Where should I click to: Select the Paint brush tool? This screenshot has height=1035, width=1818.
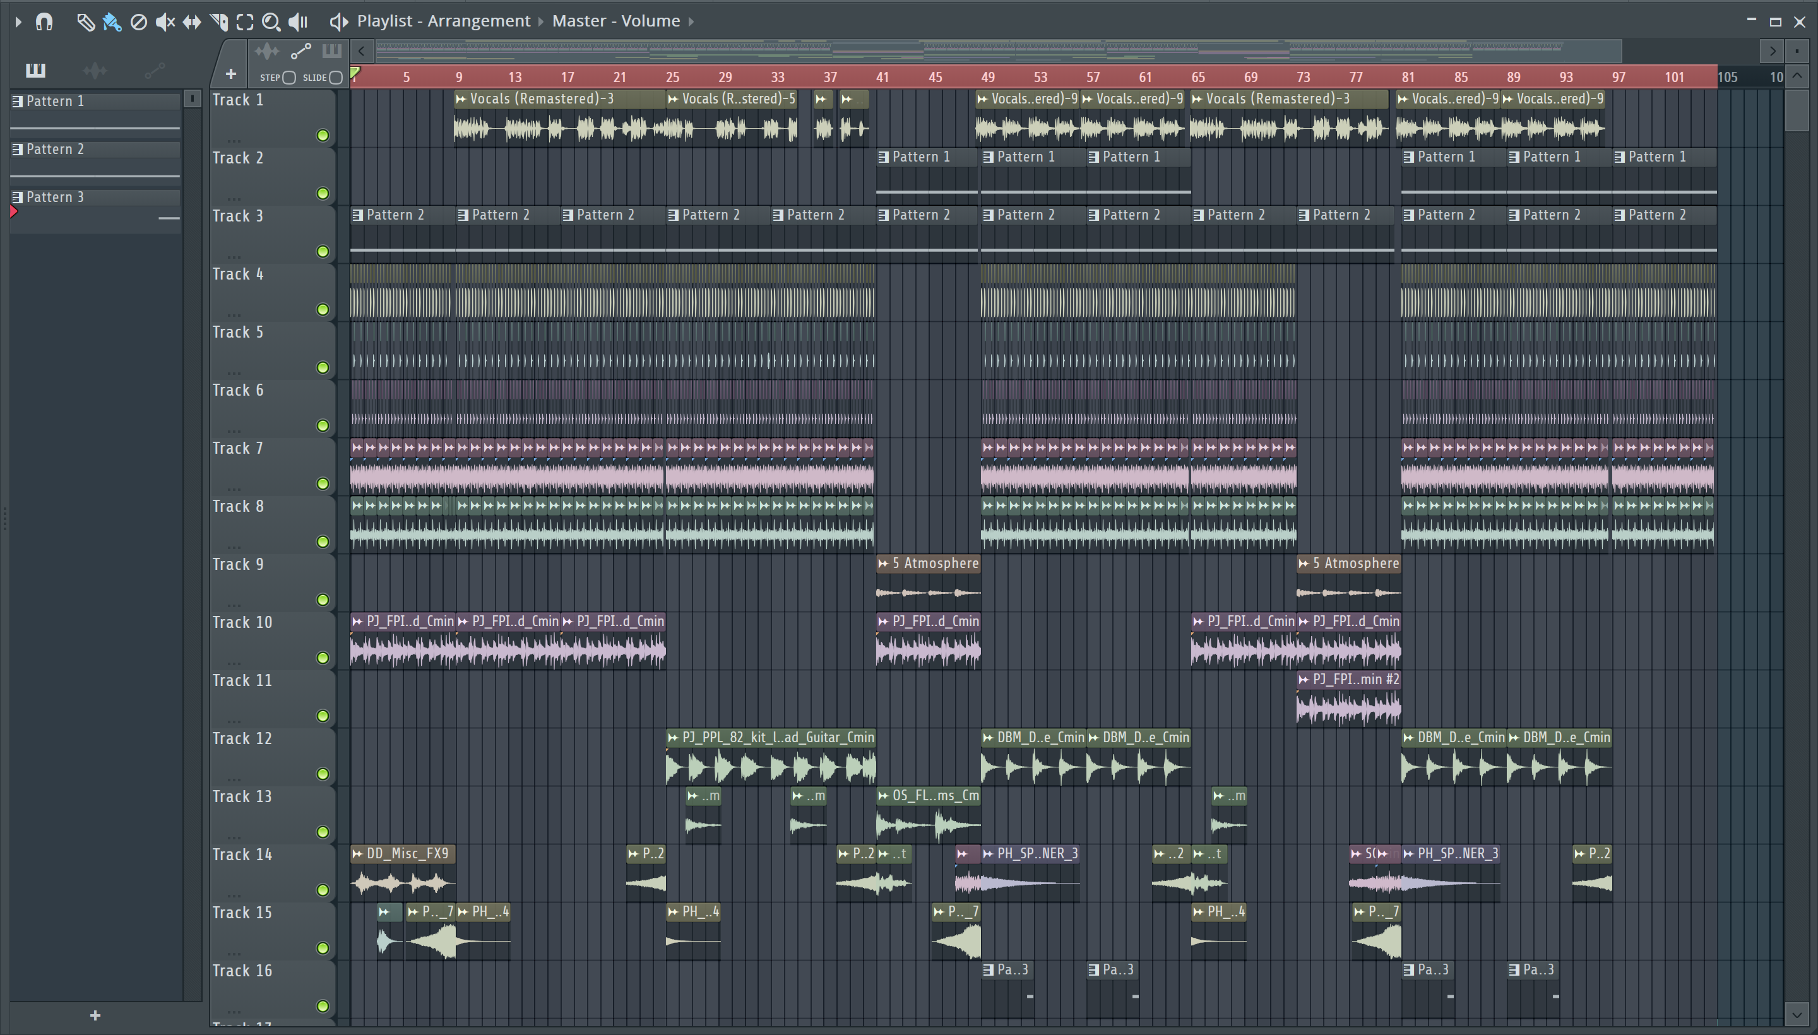(x=112, y=22)
